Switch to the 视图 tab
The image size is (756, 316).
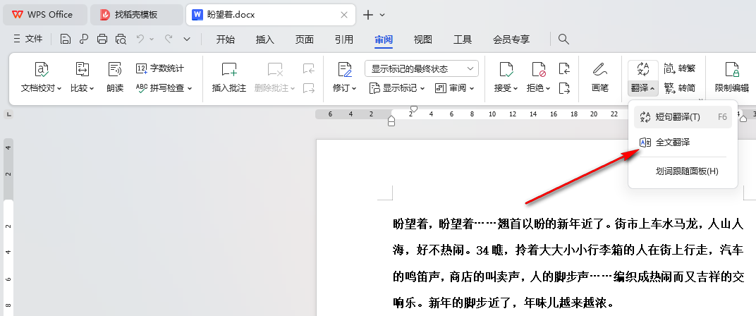(x=423, y=39)
